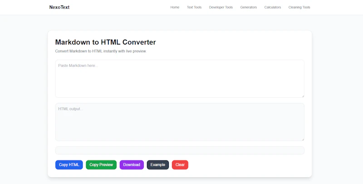The height and width of the screenshot is (184, 363).
Task: Grab the HTML output textarea resize handle
Action: (x=303, y=139)
